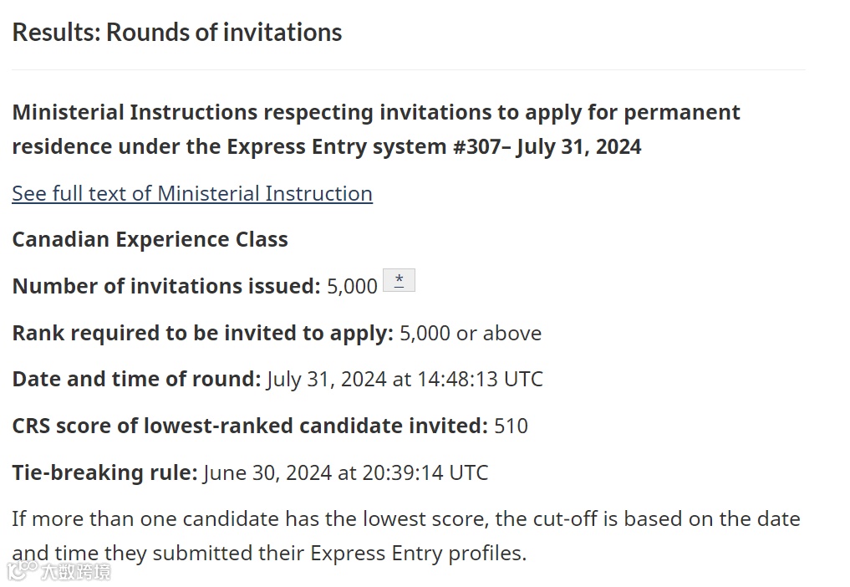Image resolution: width=850 pixels, height=587 pixels.
Task: Click the 大数跨境 watermark text
Action: 76,572
